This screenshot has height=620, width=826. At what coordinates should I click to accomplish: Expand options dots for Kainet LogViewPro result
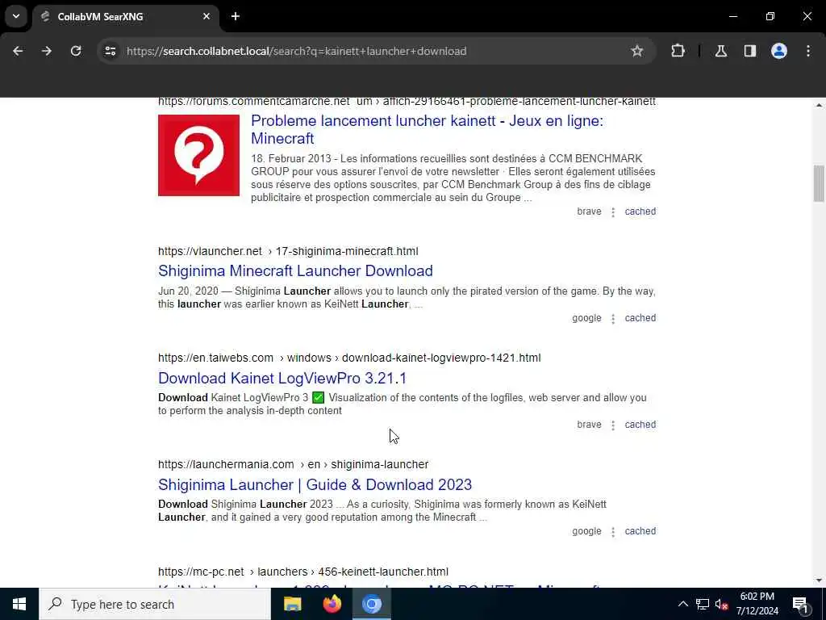click(x=613, y=425)
